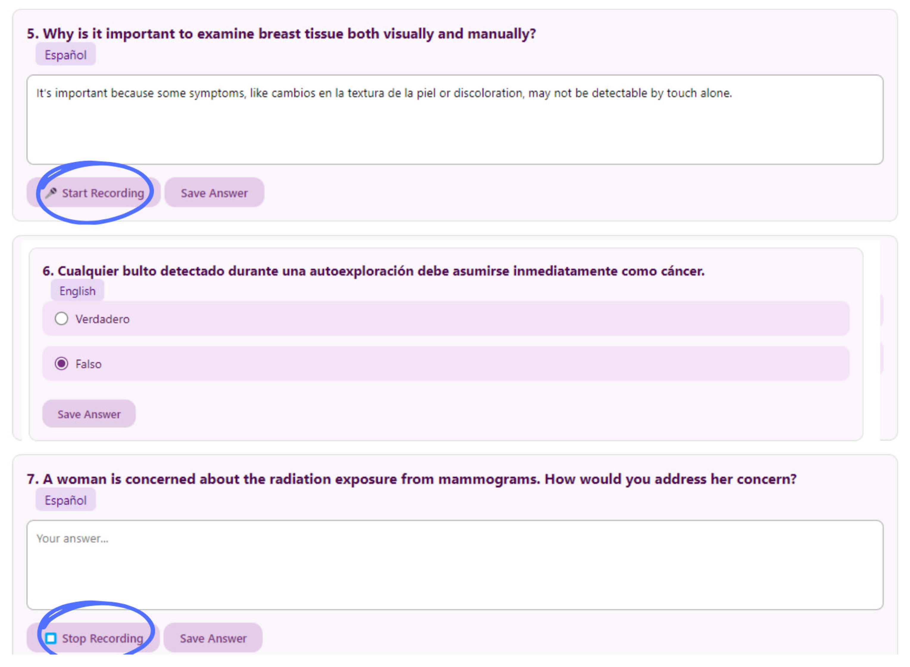The width and height of the screenshot is (910, 667).
Task: Click the microphone icon on Start Recording
Action: pos(51,193)
